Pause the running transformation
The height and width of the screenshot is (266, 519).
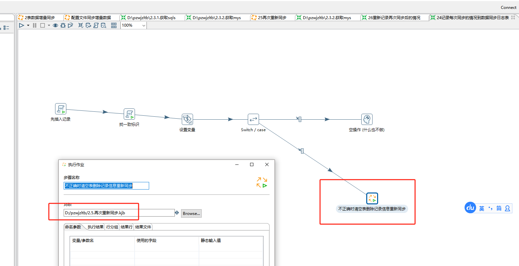click(x=35, y=25)
